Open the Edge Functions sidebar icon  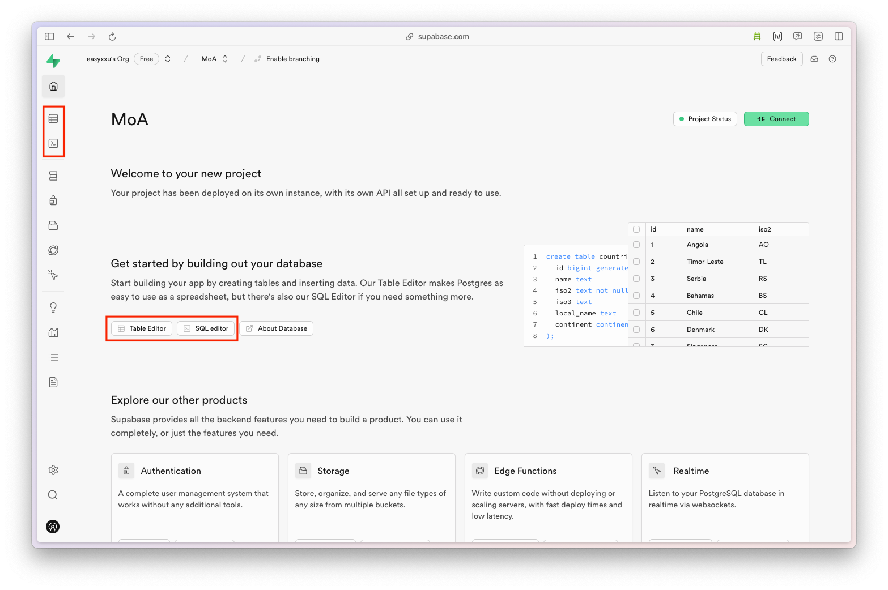[53, 250]
